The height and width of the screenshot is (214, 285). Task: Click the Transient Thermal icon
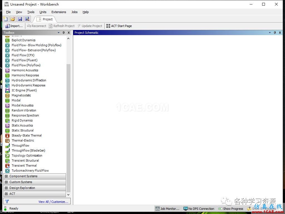click(x=7, y=166)
